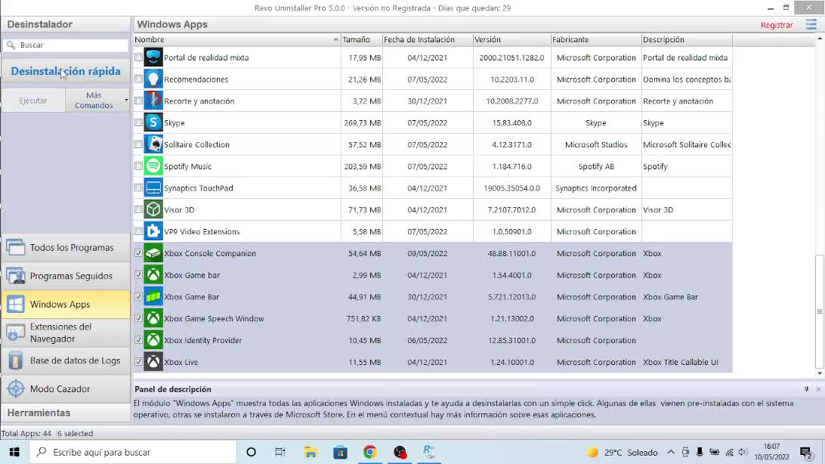Open Task View on the taskbar
This screenshot has width=825, height=464.
280,452
